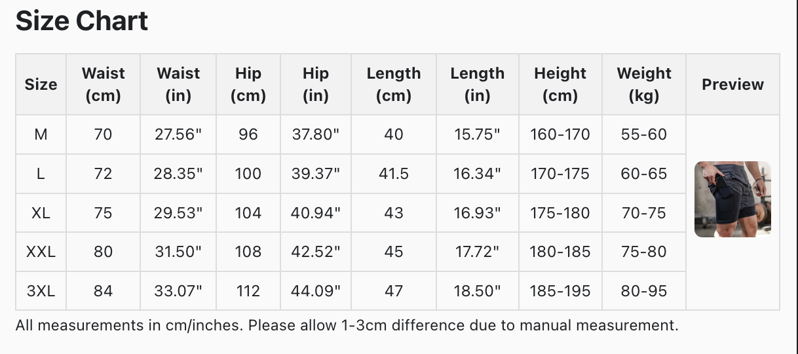The height and width of the screenshot is (354, 798).
Task: Click the 41.5 length cell
Action: tap(393, 174)
